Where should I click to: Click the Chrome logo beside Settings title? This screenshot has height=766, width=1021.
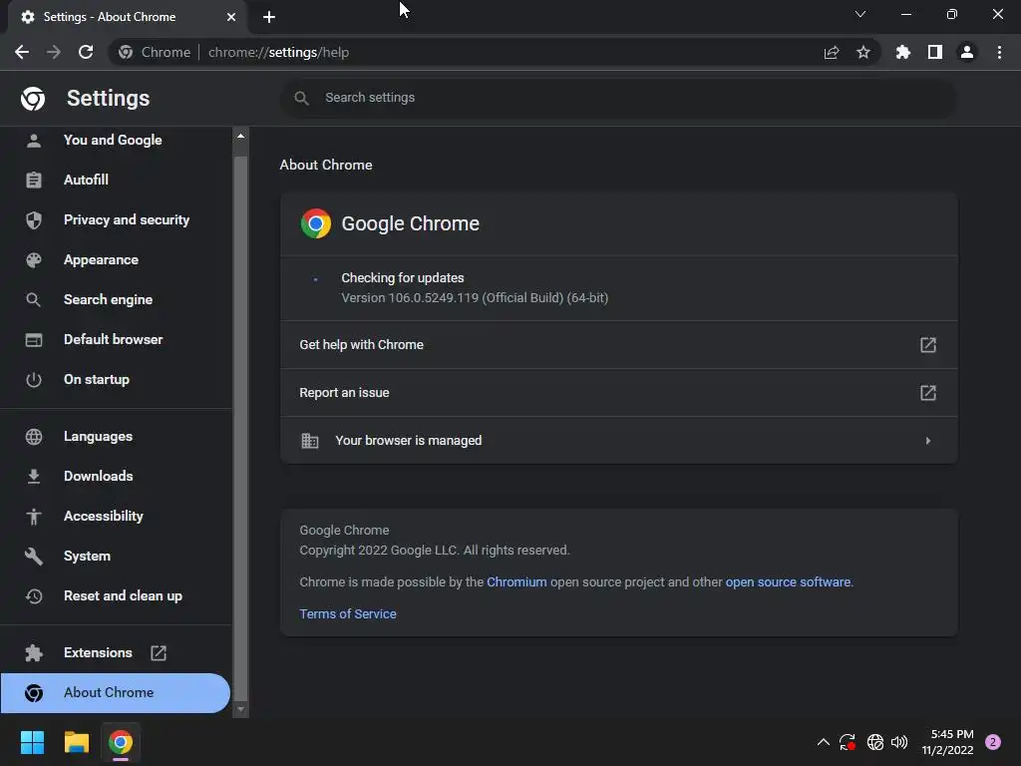tap(33, 99)
